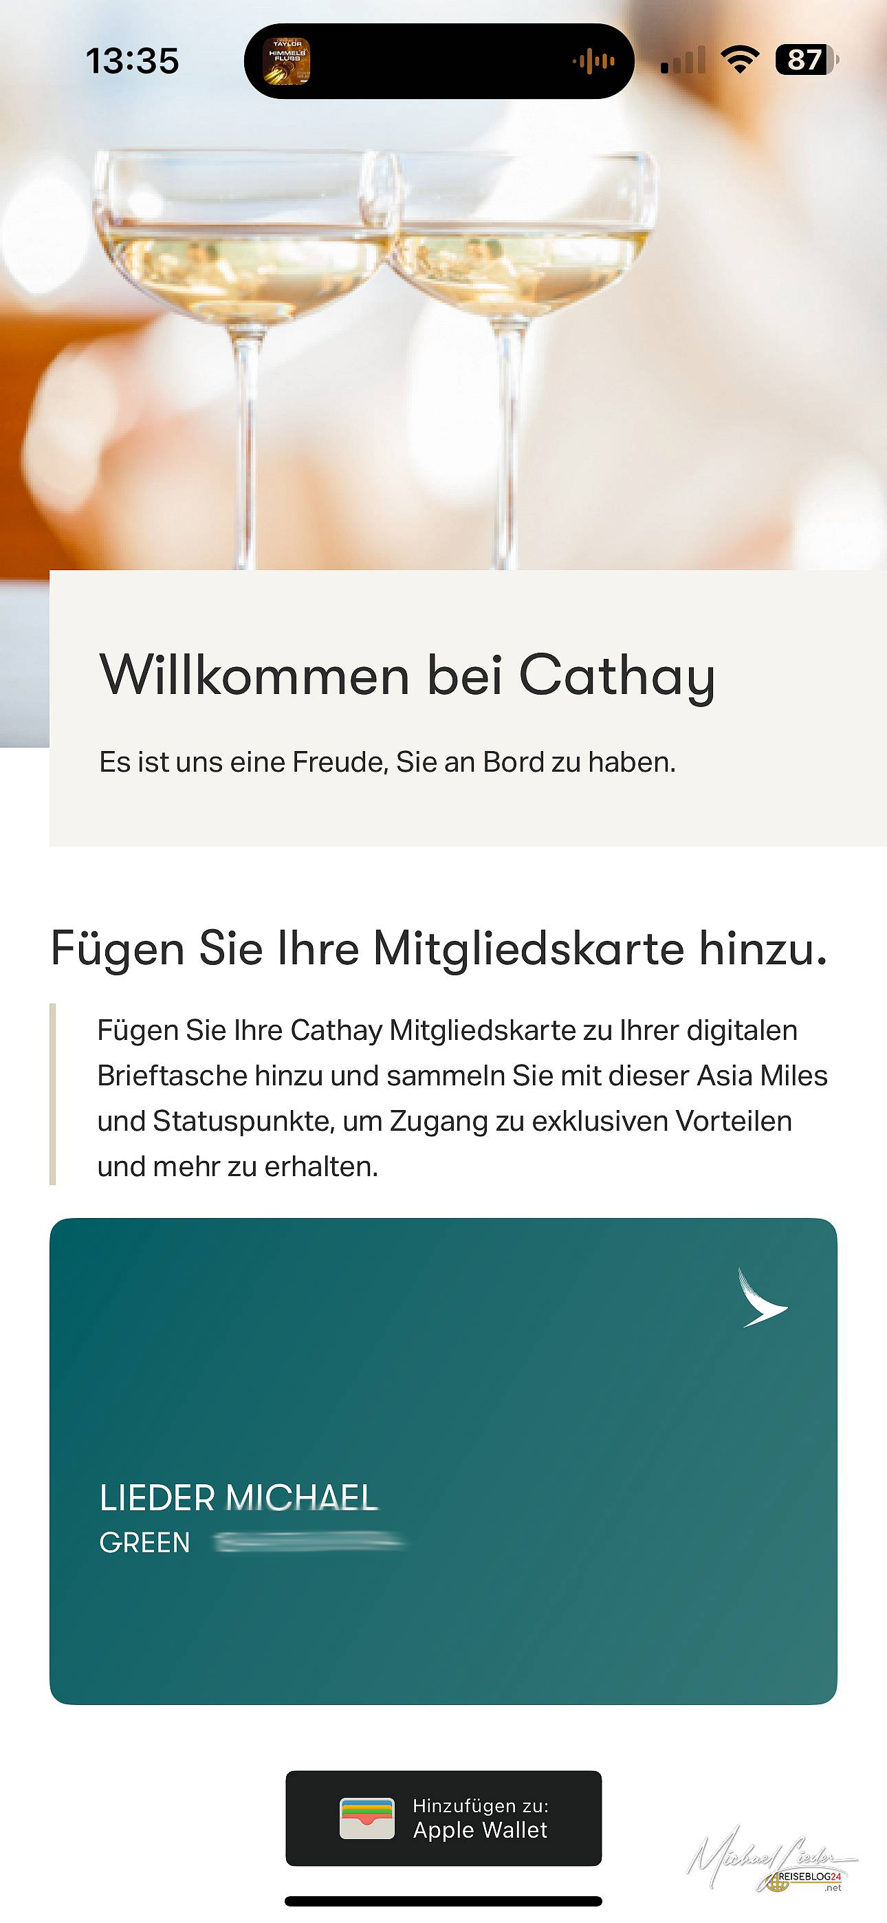Viewport: 887px width, 1923px height.
Task: Tap the Wi-Fi status icon
Action: click(740, 60)
